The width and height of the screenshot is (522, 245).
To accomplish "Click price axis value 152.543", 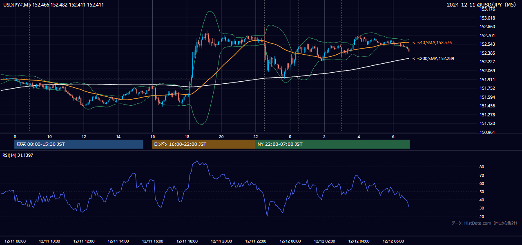I will [x=487, y=44].
